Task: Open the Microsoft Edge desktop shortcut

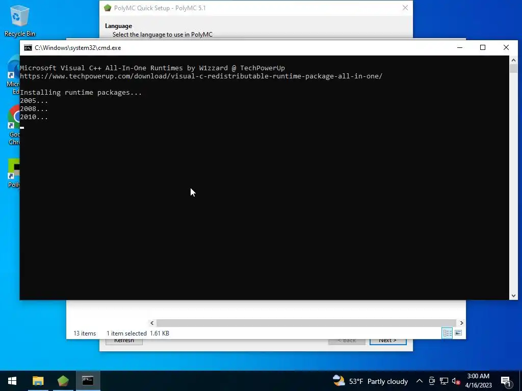Action: pos(13,75)
